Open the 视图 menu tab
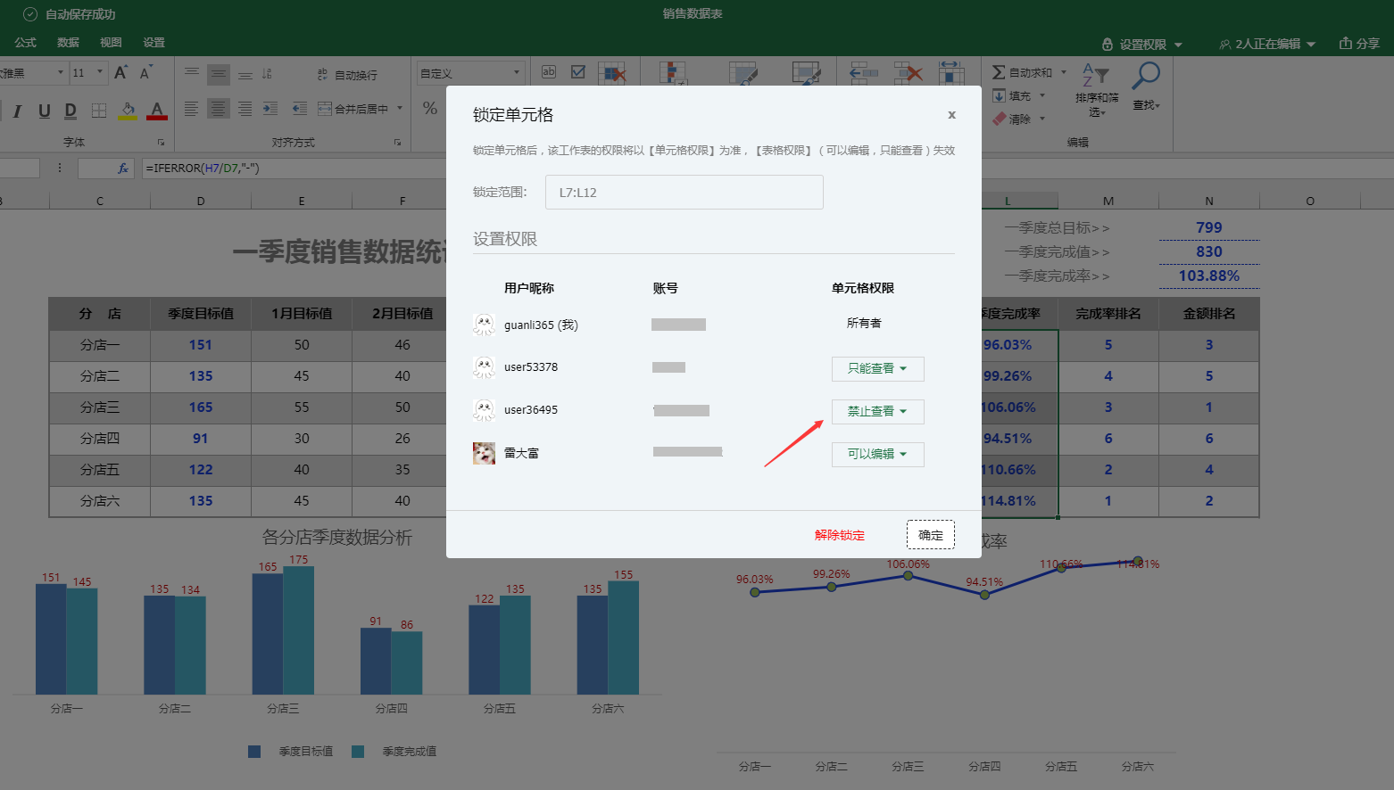This screenshot has width=1394, height=790. tap(111, 43)
